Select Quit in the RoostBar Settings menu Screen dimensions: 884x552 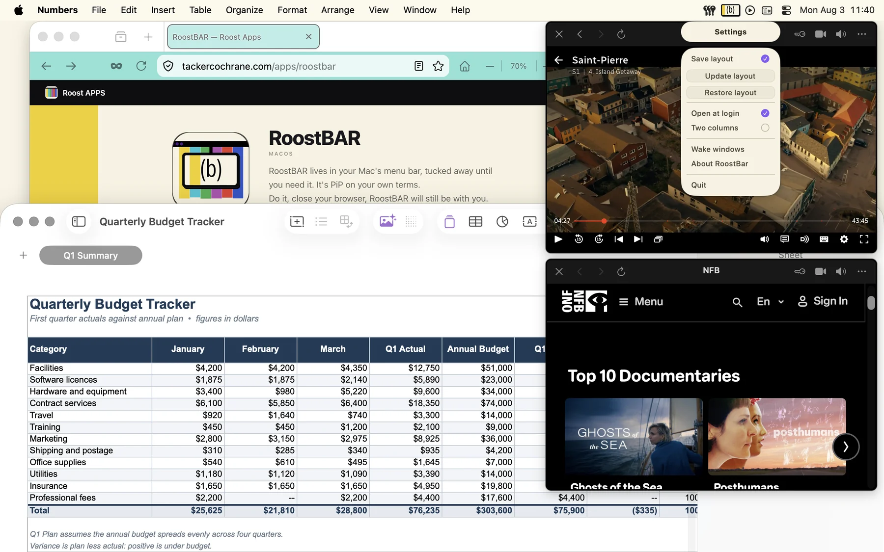pos(698,185)
